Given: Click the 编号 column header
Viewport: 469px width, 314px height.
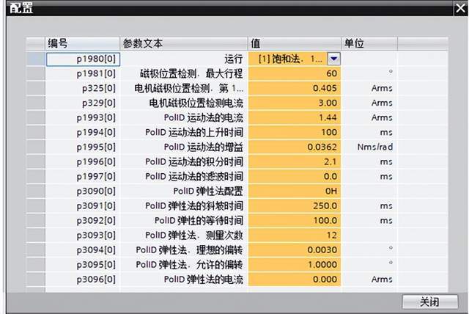Looking at the screenshot, I should click(x=83, y=43).
